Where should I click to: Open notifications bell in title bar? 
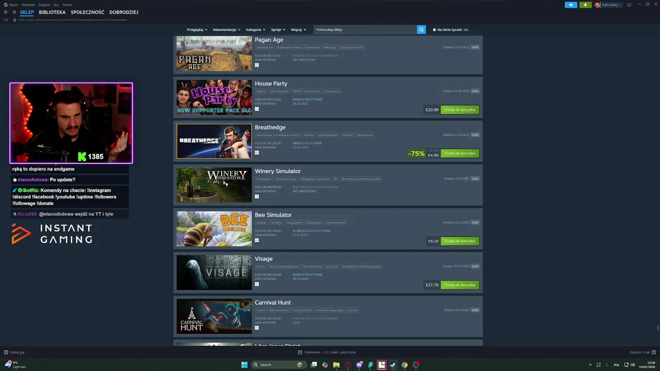585,5
